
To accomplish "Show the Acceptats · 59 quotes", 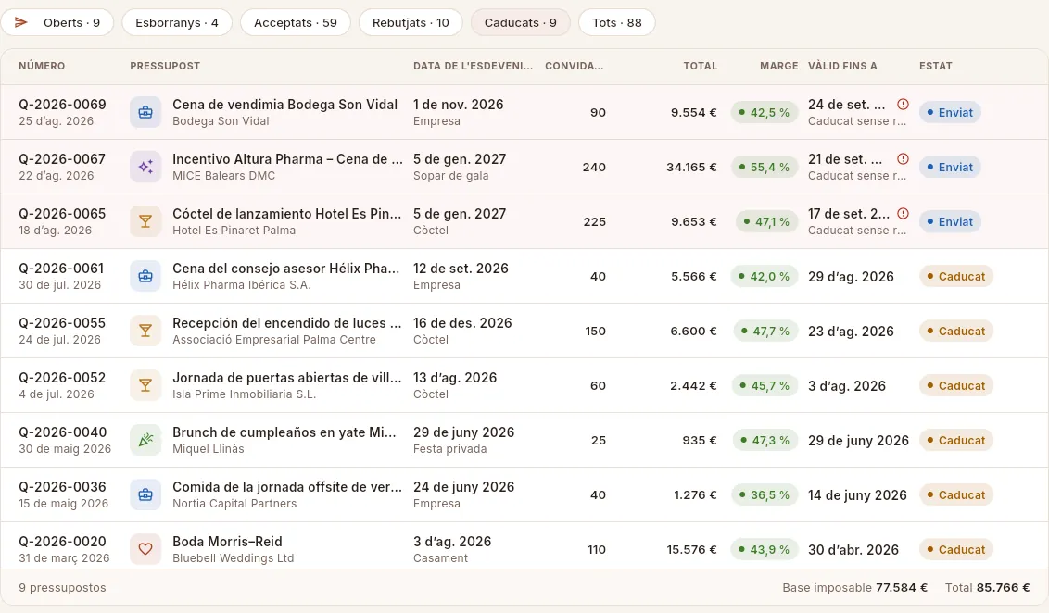I will point(295,23).
